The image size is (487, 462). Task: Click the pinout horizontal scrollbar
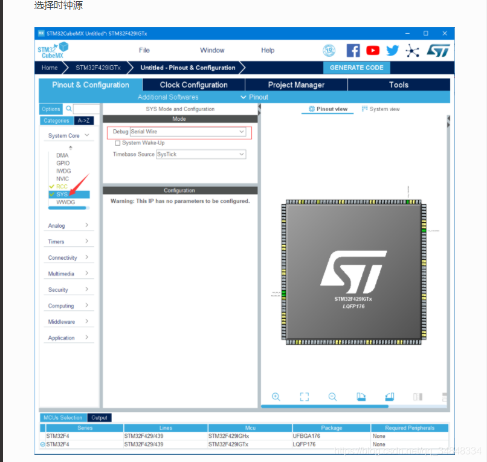pyautogui.click(x=324, y=406)
